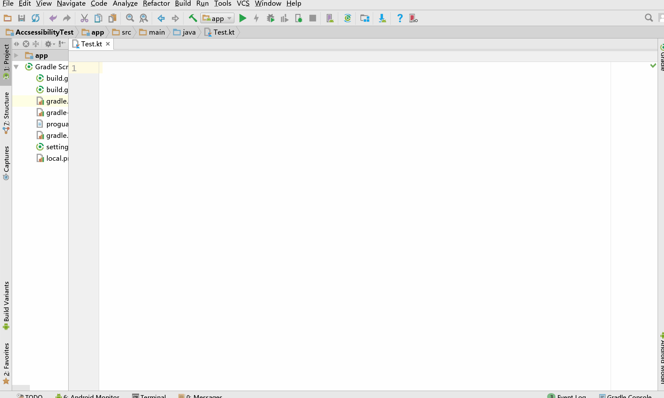Toggle the 7: Structure side panel

(6, 113)
